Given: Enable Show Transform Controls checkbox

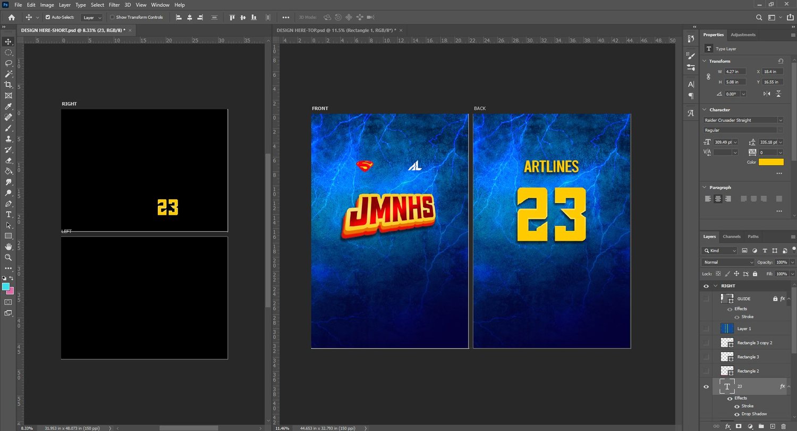Looking at the screenshot, I should (112, 18).
